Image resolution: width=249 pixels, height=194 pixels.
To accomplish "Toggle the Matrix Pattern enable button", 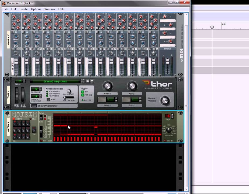I will 14,119.
